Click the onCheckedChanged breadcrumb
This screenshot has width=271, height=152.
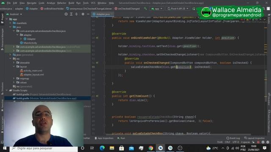point(127,8)
